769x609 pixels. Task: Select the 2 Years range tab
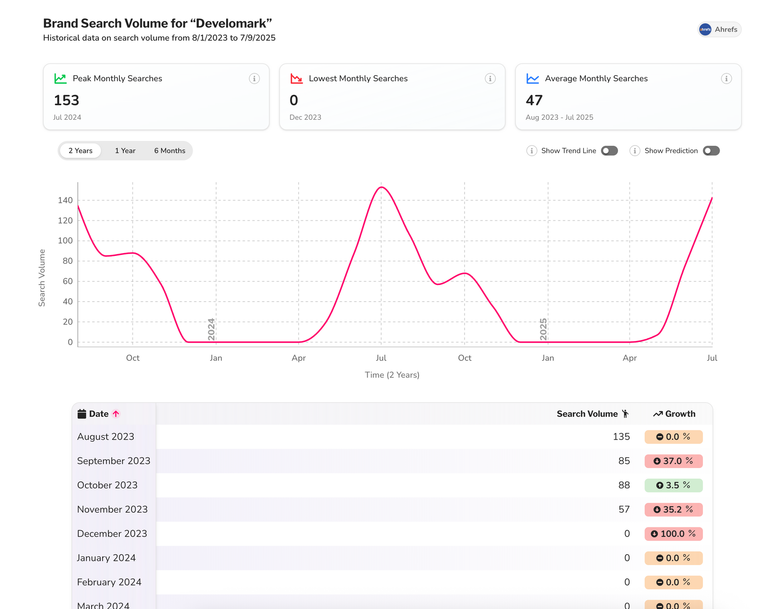click(81, 151)
